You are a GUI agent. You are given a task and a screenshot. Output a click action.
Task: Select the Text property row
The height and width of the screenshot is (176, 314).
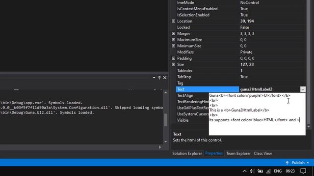[208, 89]
